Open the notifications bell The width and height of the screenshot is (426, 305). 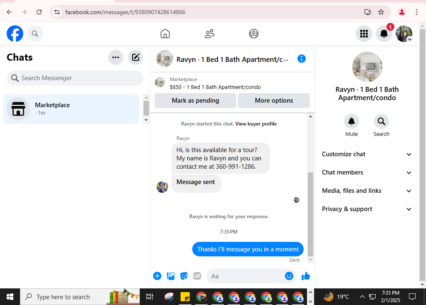pos(384,34)
